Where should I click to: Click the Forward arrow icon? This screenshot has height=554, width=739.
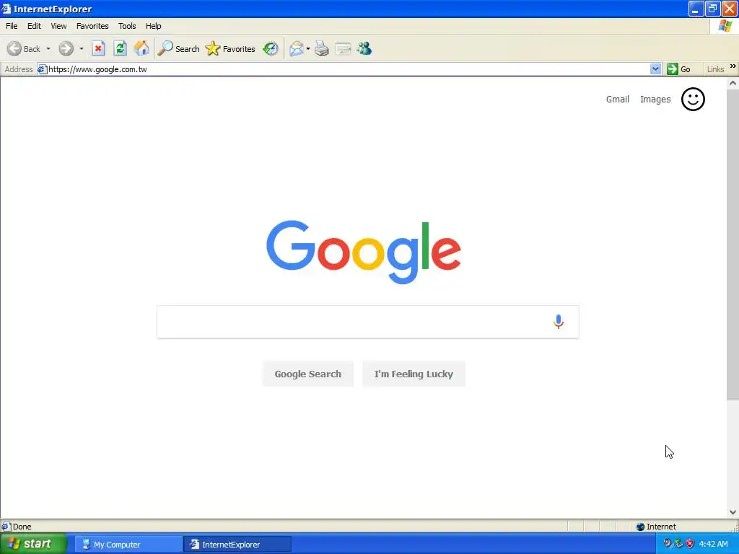coord(66,48)
